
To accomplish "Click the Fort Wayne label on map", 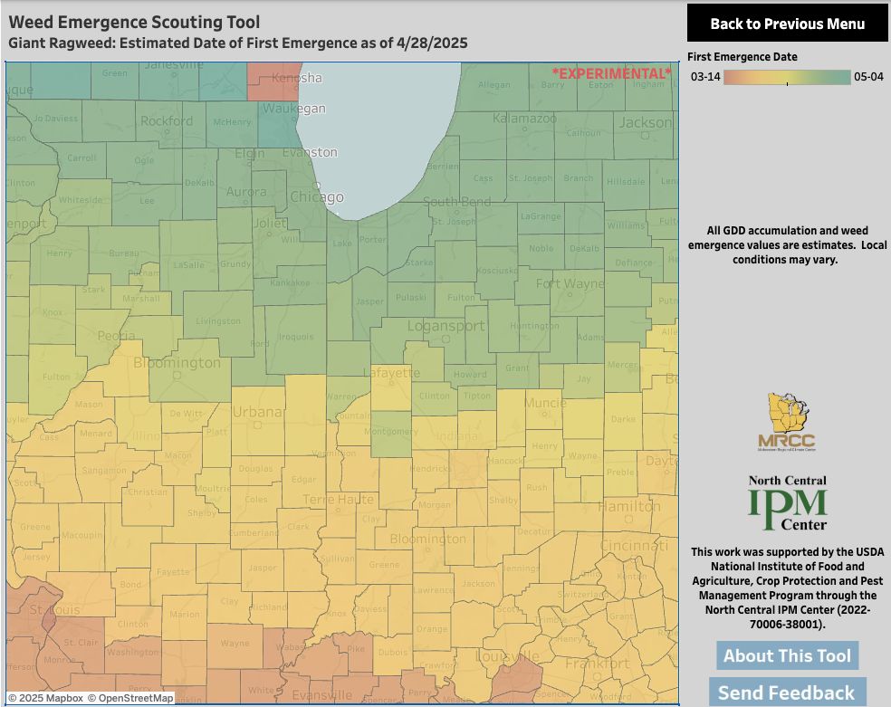I will tap(570, 282).
